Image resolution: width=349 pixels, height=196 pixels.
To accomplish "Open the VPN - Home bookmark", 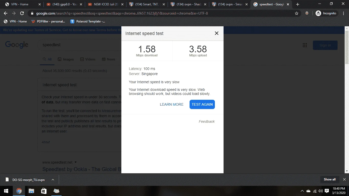I will pyautogui.click(x=16, y=21).
